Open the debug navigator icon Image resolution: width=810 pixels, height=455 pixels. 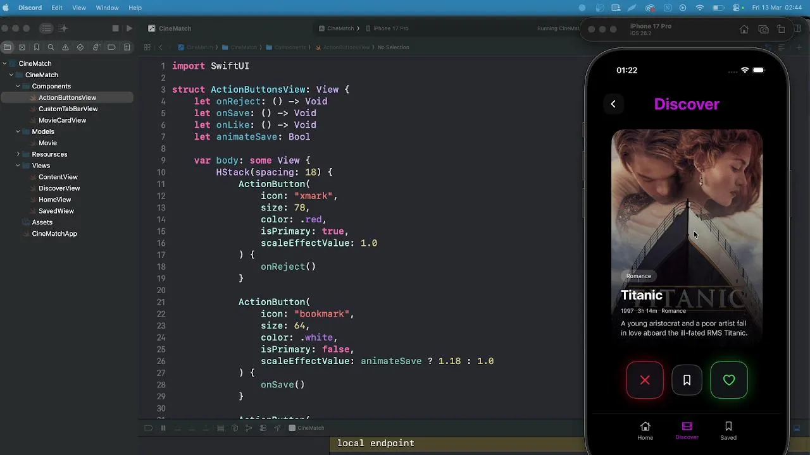point(96,47)
